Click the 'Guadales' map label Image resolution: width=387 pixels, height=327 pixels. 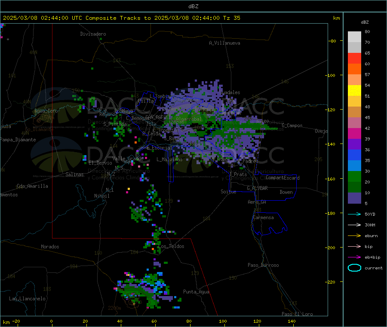(230, 92)
